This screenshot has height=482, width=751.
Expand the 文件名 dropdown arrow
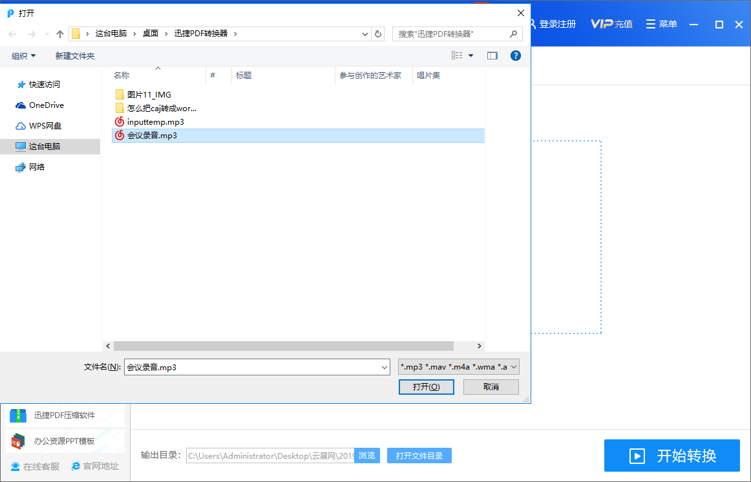pyautogui.click(x=384, y=367)
